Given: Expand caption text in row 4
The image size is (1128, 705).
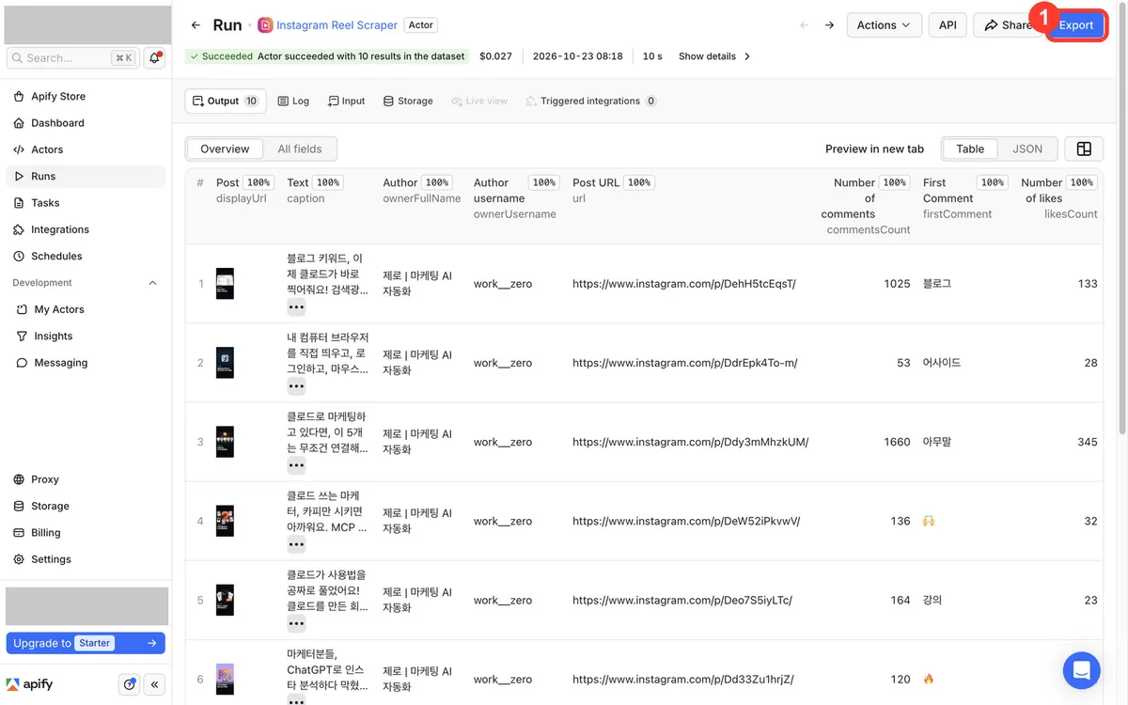Looking at the screenshot, I should tap(296, 544).
